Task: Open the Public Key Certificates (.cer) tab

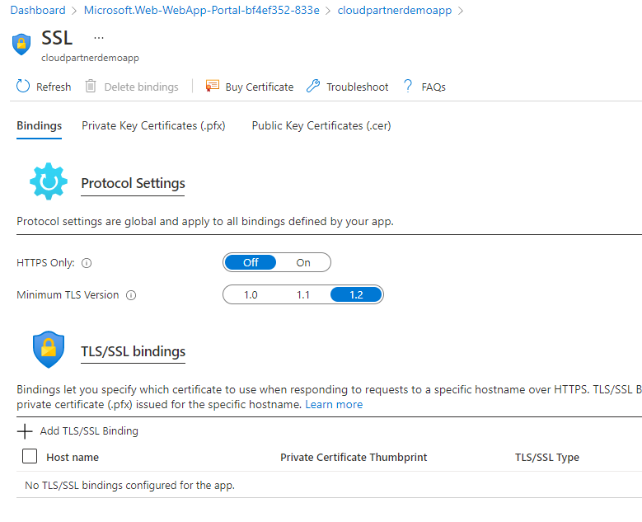Action: click(321, 126)
